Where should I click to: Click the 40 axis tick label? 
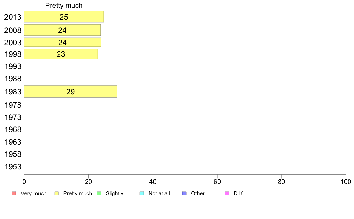153,182
